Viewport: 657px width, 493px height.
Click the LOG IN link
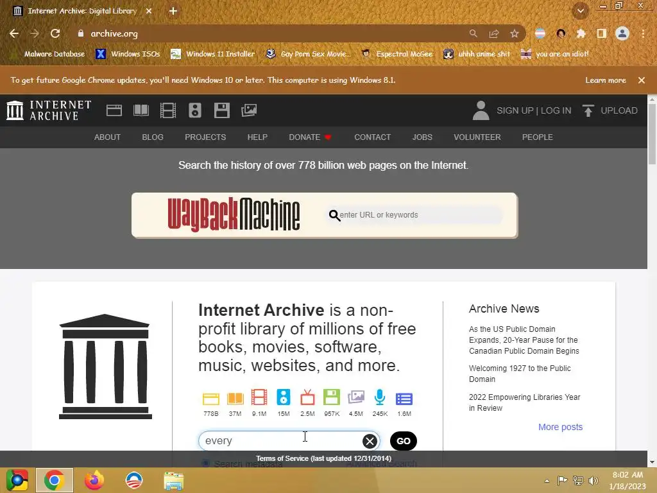click(556, 110)
